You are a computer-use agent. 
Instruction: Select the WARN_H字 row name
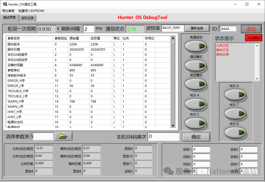click(16, 101)
